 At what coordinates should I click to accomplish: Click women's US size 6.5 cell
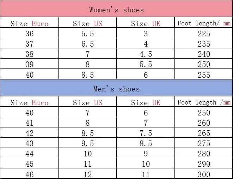(87, 43)
